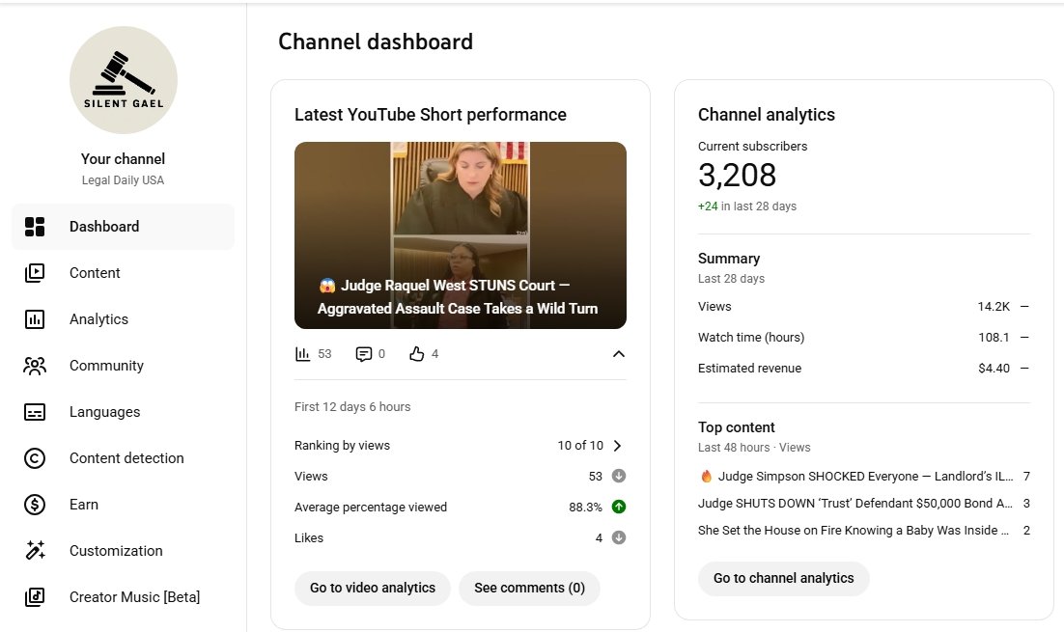Click the Creator Music library icon

(35, 597)
